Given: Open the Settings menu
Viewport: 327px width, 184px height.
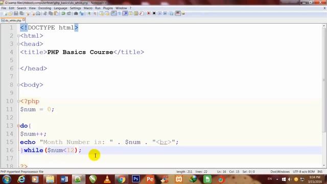Looking at the screenshot, I should pyautogui.click(x=75, y=8).
